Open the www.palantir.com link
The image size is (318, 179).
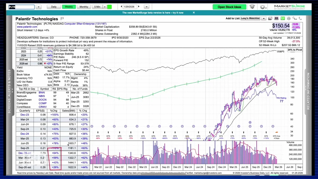[27, 27]
